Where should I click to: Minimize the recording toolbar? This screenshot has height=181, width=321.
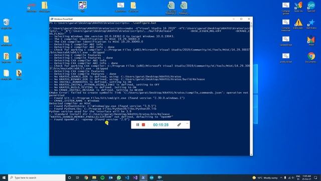click(x=187, y=124)
